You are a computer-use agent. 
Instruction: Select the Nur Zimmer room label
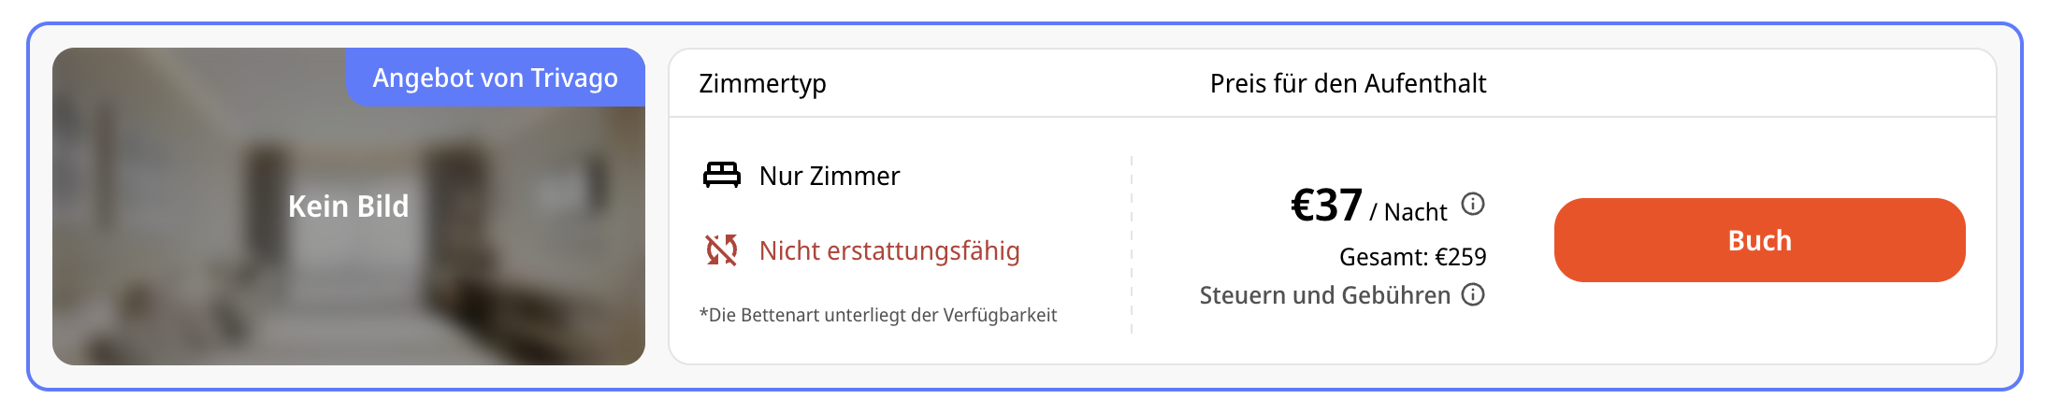[830, 176]
